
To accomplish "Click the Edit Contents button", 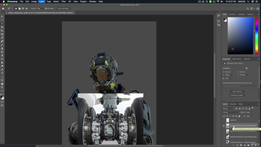I will pyautogui.click(x=237, y=91).
